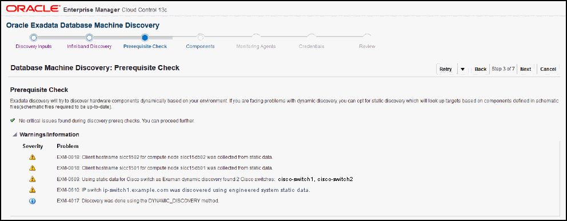The image size is (567, 221).
Task: Click the Oracle logo in the header
Action: (x=34, y=9)
